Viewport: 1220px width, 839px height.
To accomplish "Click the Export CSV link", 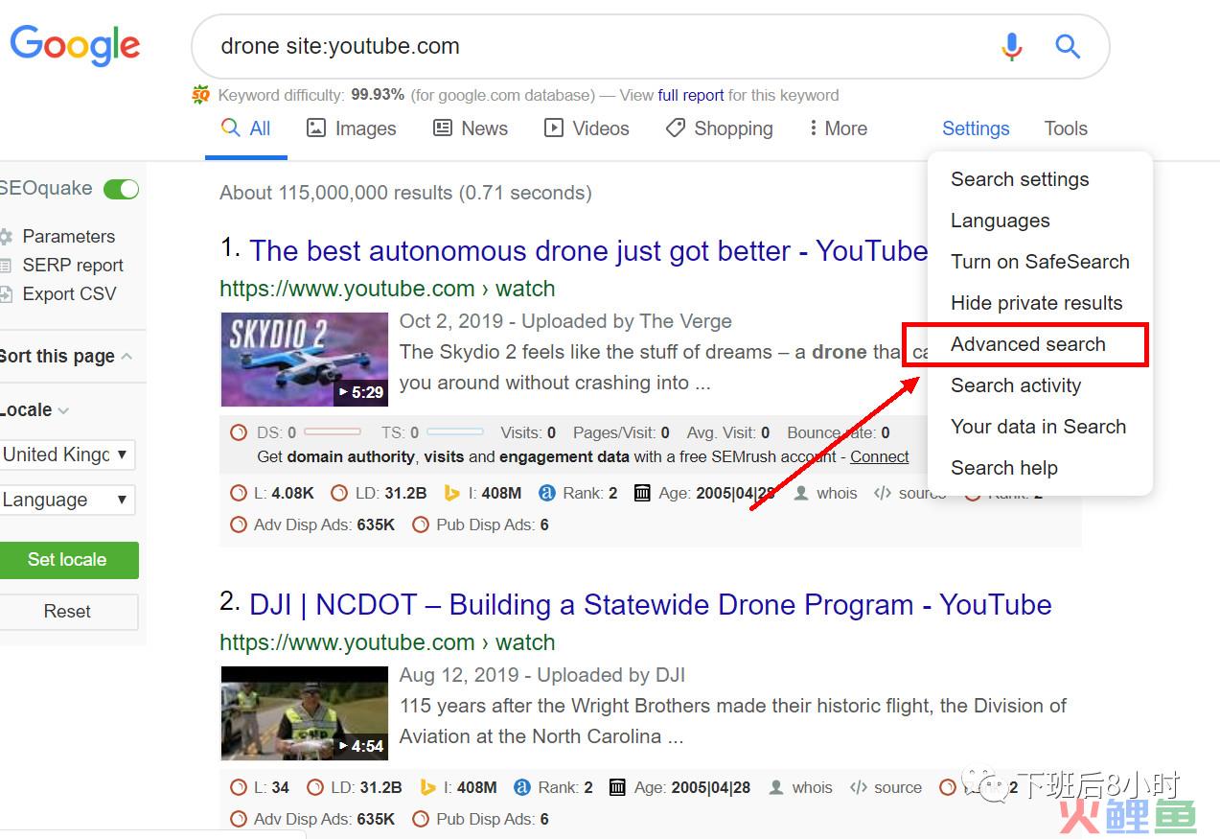I will tap(69, 294).
